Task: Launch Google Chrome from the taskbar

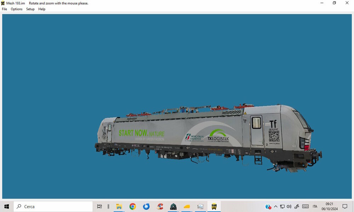Action: (x=132, y=206)
